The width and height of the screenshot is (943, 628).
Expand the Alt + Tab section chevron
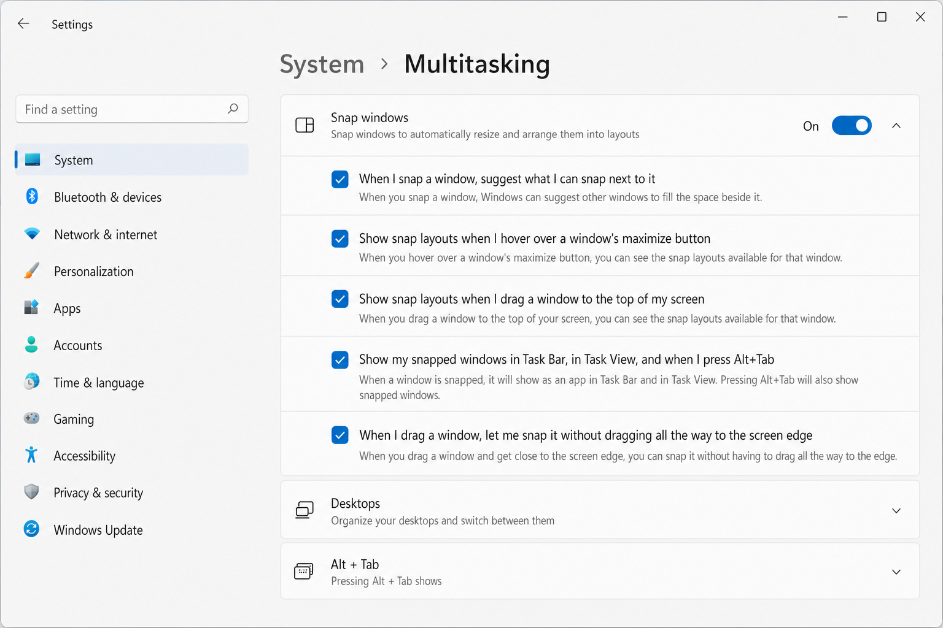pos(896,572)
